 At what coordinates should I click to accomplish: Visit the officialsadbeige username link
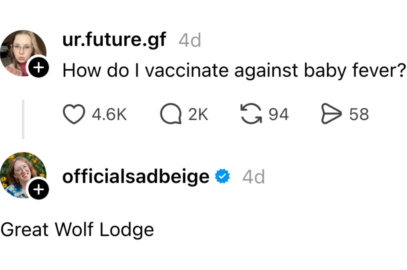coord(136,176)
